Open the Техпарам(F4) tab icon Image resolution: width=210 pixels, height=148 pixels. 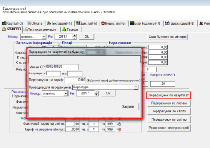pos(49,23)
